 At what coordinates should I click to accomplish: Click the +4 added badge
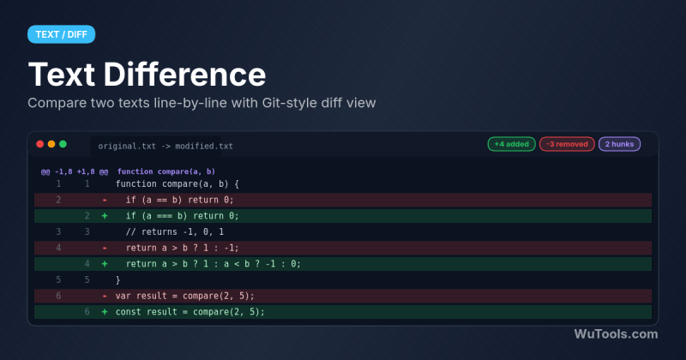pos(511,144)
